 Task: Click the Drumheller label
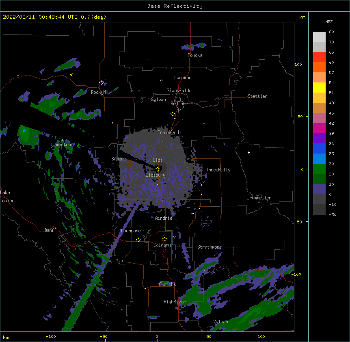(x=259, y=198)
